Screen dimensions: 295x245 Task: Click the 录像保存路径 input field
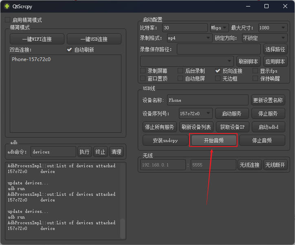pos(219,50)
